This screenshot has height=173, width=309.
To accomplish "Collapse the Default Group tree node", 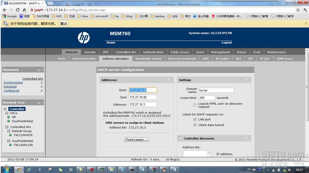I will [9, 131].
